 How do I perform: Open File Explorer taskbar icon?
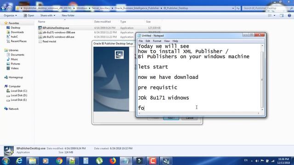[x=33, y=161]
